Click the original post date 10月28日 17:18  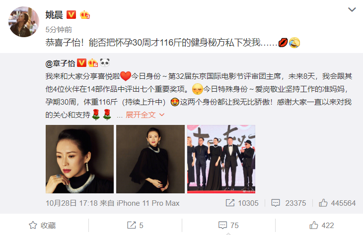(x=72, y=203)
